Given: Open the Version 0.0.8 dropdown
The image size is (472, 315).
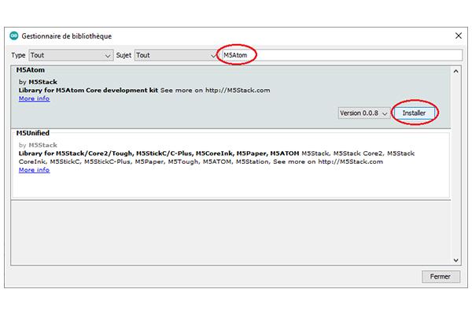Looking at the screenshot, I should coord(363,113).
